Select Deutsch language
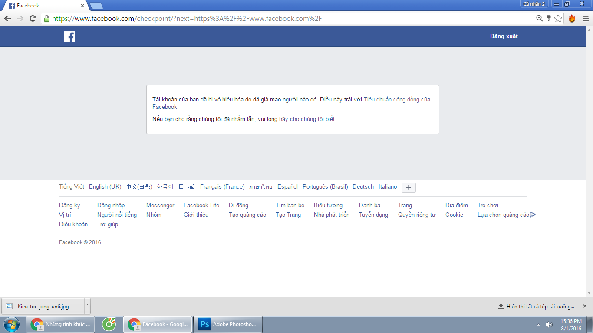Image resolution: width=593 pixels, height=333 pixels. 363,187
